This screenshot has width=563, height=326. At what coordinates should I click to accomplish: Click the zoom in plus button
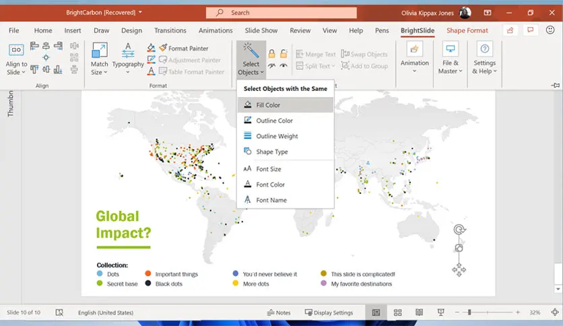pos(518,313)
